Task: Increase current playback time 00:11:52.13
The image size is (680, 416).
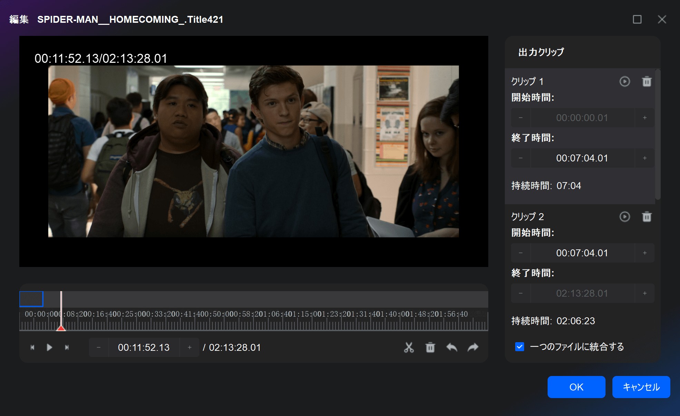Action: (190, 347)
